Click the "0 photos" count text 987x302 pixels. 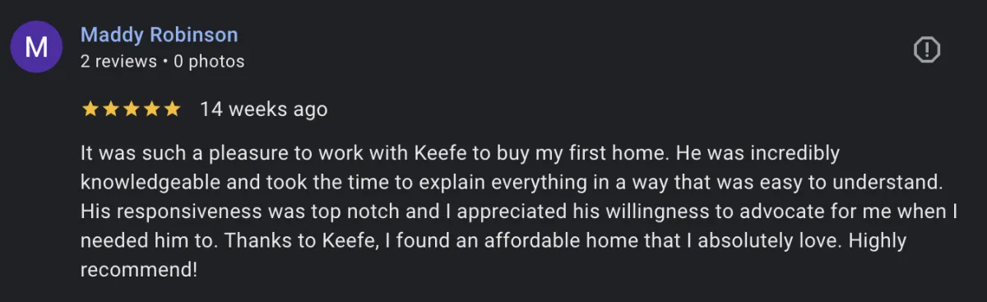pos(209,62)
